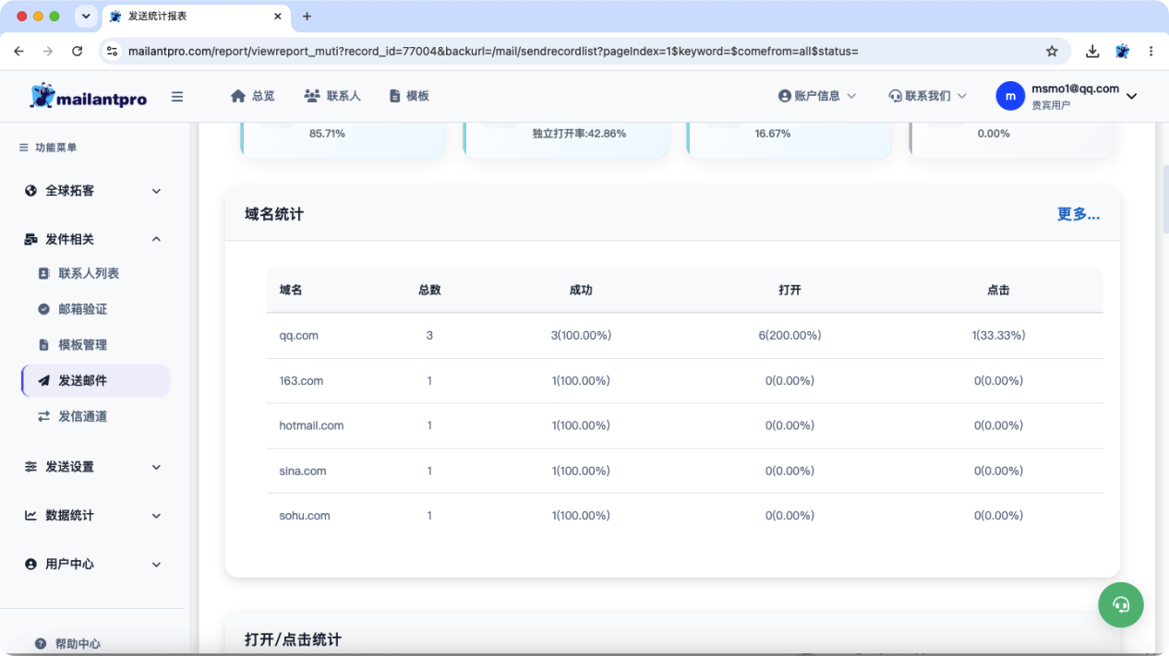Click the 163.com domain cell

tap(301, 381)
